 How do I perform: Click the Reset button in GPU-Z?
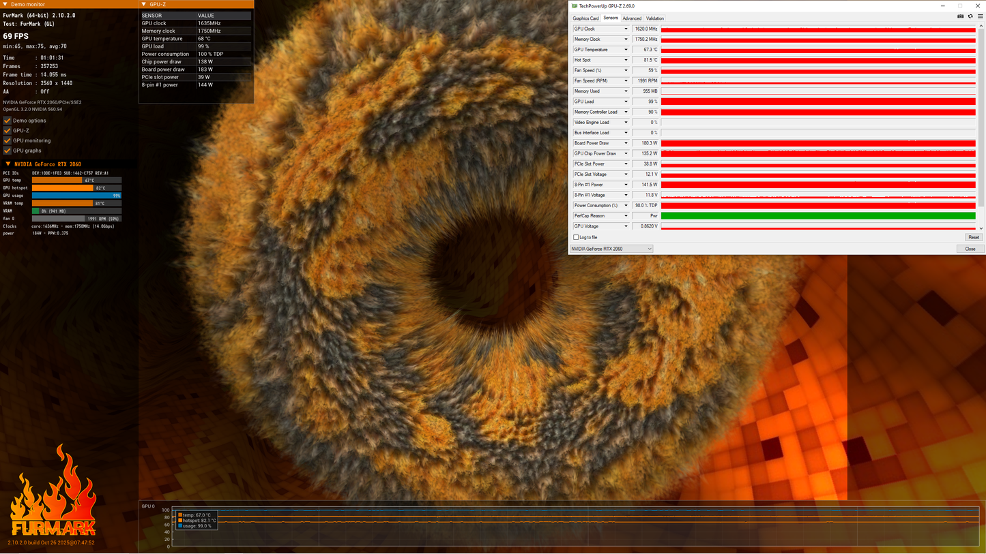coord(974,237)
